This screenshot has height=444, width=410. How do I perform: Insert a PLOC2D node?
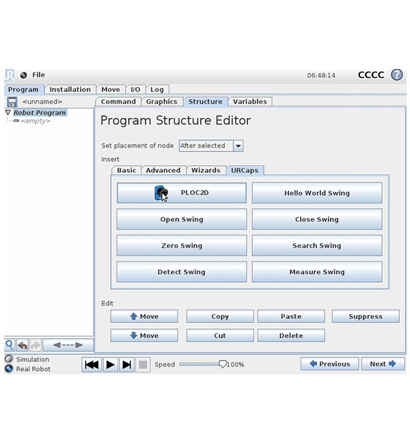click(182, 193)
